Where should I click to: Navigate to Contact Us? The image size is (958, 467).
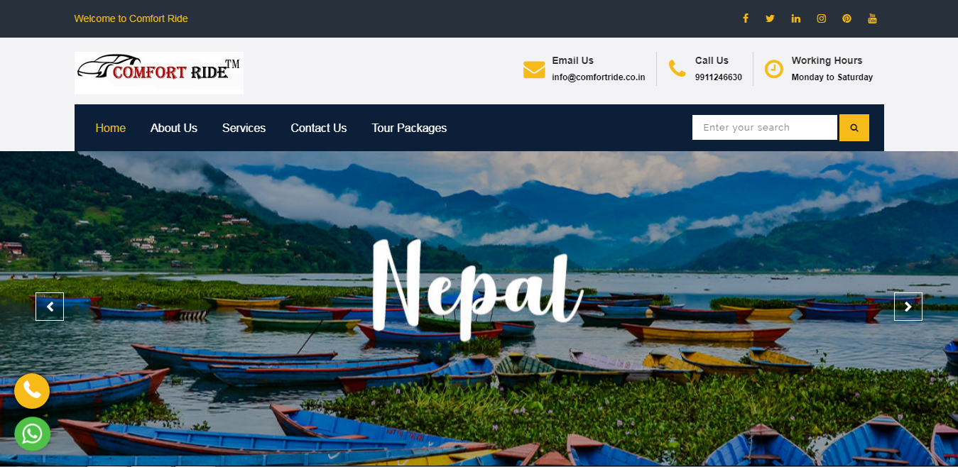tap(319, 128)
